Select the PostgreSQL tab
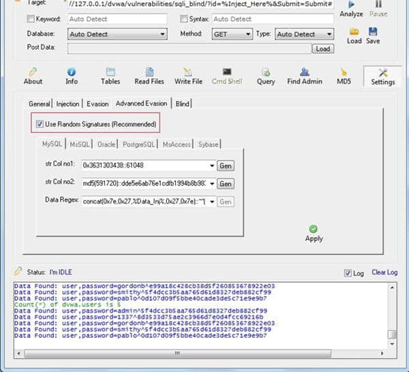 coord(139,144)
